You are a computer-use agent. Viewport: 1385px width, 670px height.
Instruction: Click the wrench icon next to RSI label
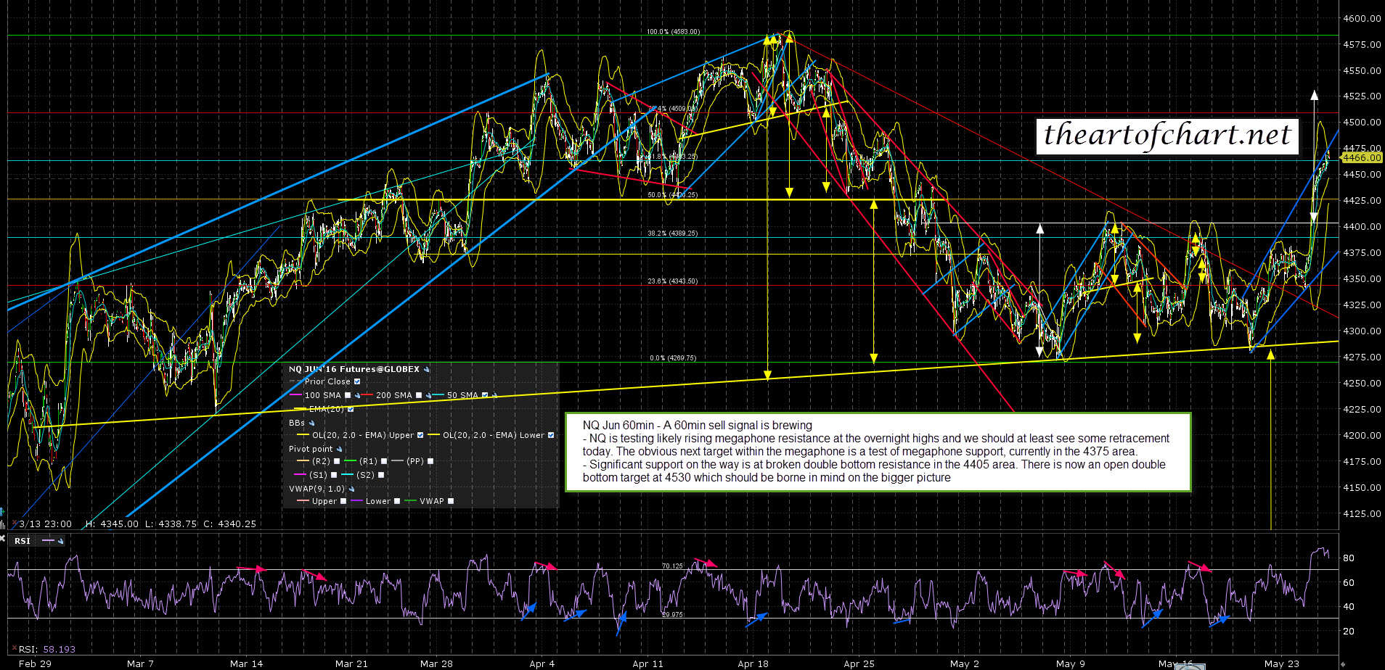point(61,541)
